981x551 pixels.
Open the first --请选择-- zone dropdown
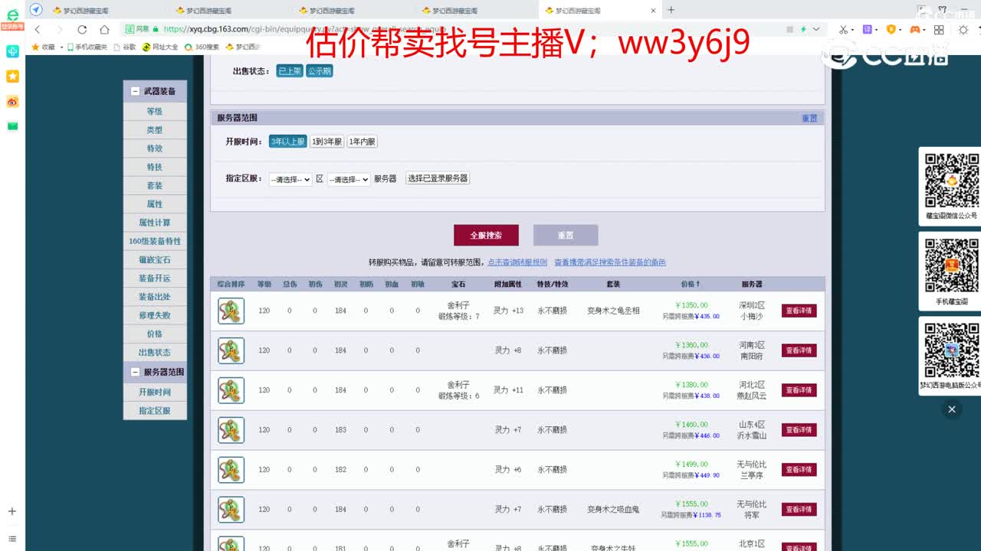(290, 180)
